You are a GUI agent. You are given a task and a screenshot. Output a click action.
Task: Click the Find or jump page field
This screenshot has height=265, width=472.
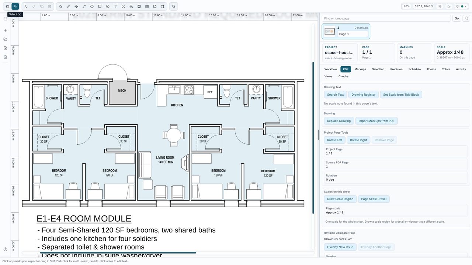tap(386, 18)
